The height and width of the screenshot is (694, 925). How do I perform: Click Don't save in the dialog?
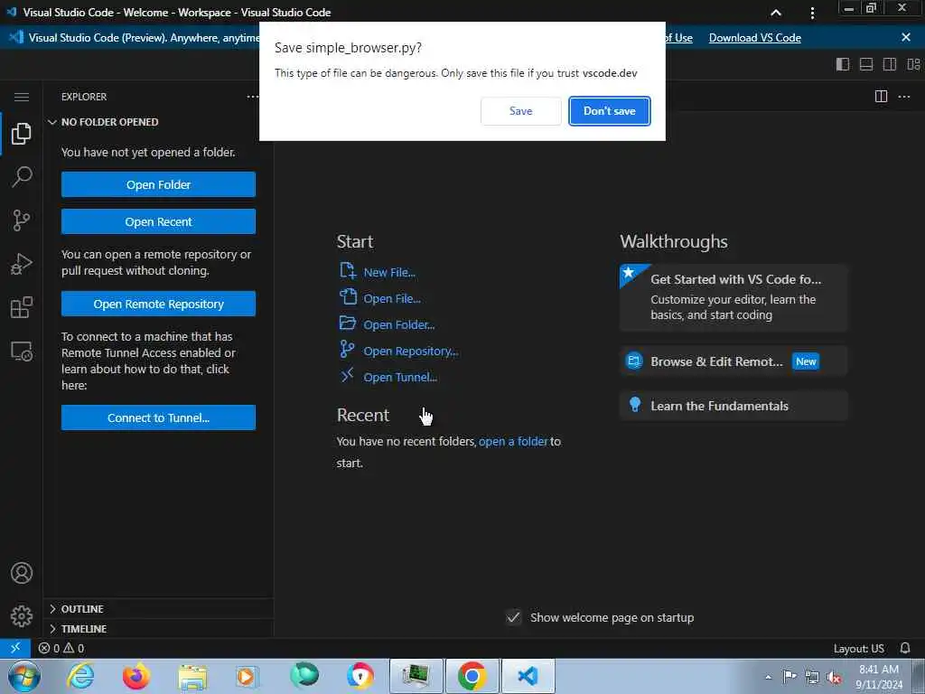[610, 111]
